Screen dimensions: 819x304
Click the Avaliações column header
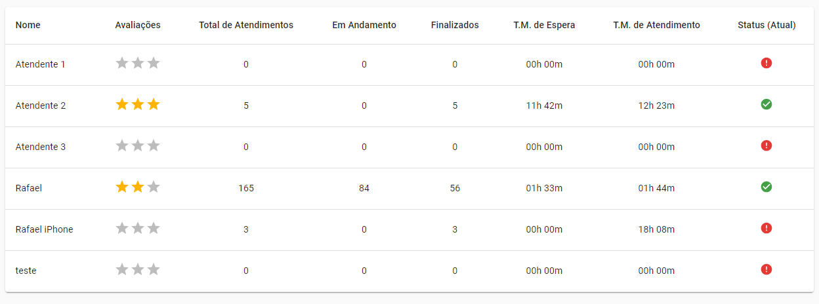138,26
